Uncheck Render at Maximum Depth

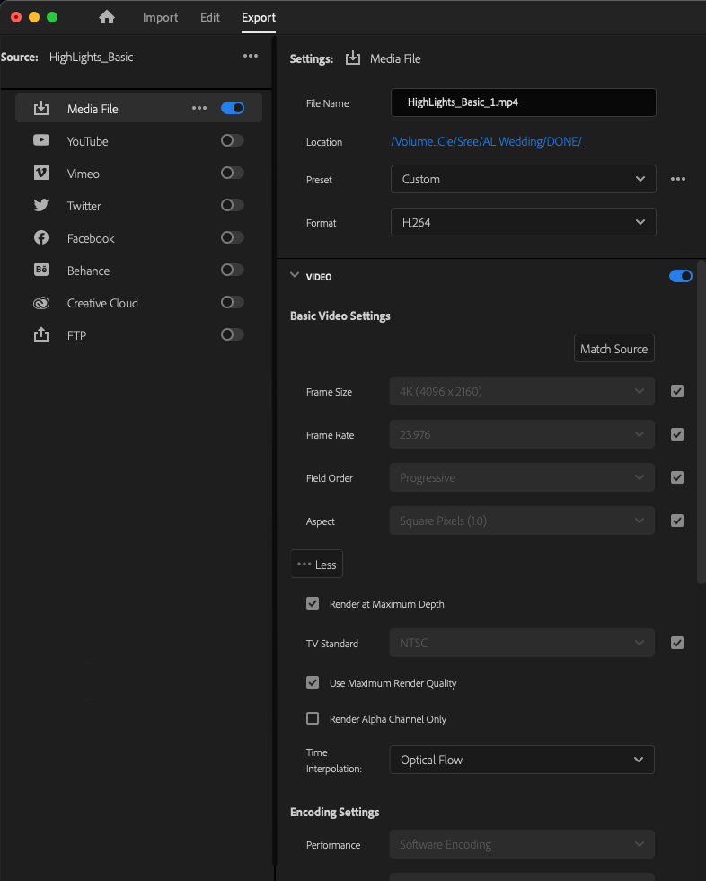click(x=313, y=603)
